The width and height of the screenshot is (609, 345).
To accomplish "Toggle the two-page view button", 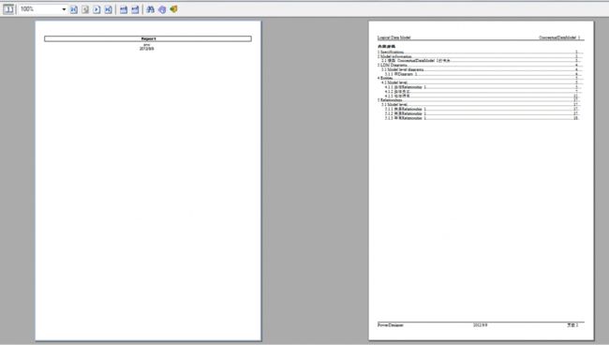I will tap(8, 9).
